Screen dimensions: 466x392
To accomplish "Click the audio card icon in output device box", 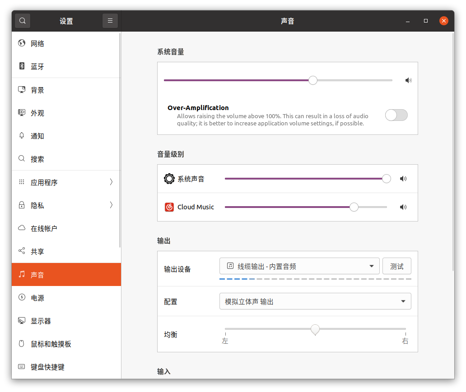I will coord(230,266).
